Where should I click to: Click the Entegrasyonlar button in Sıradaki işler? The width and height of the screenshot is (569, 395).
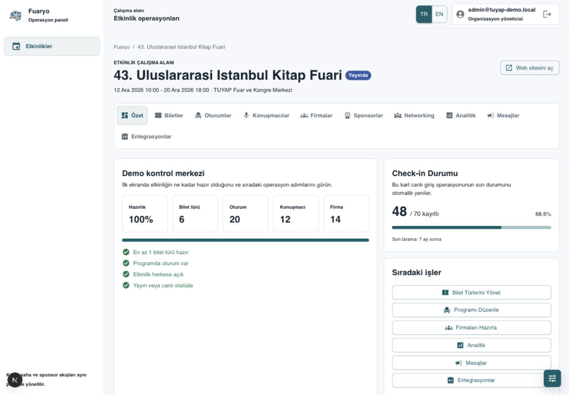click(471, 380)
